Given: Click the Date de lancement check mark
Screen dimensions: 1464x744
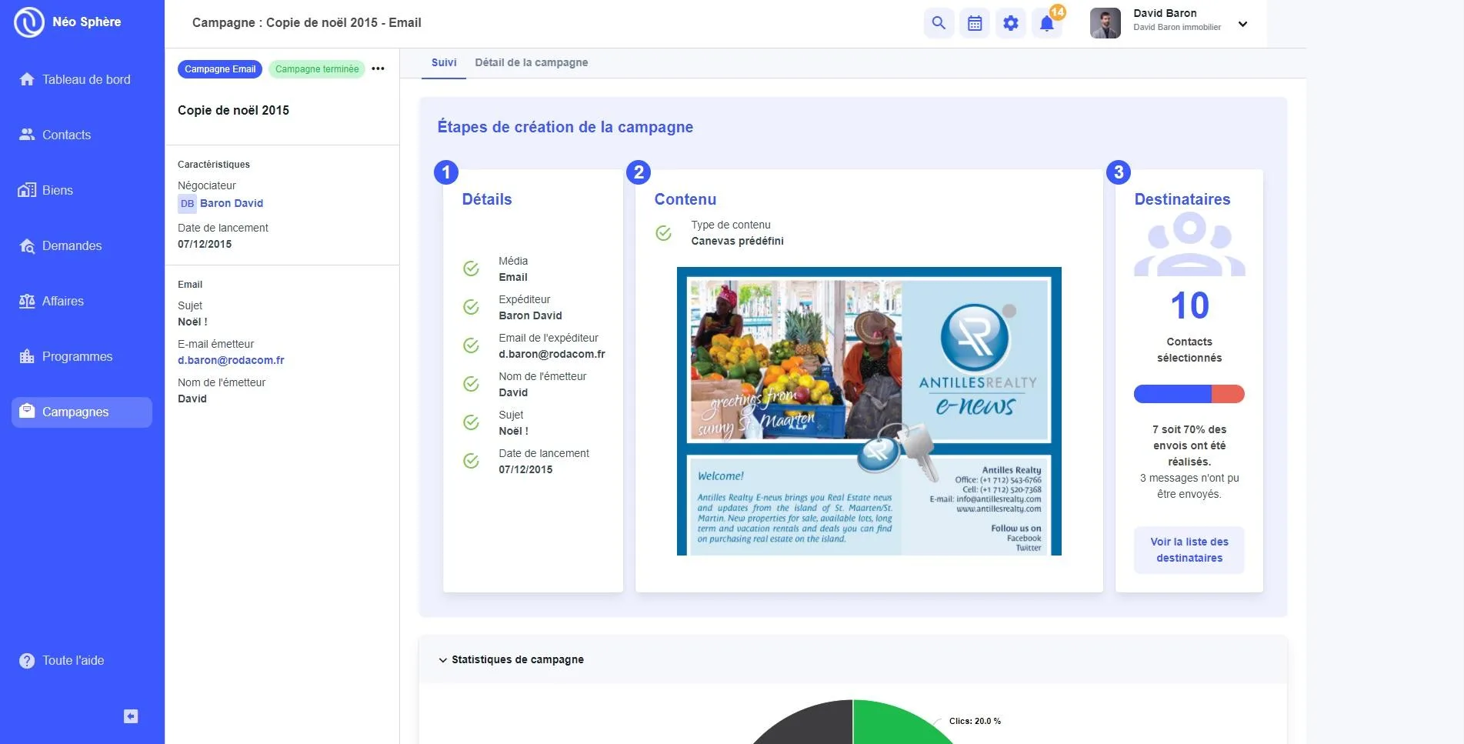Looking at the screenshot, I should coord(471,461).
